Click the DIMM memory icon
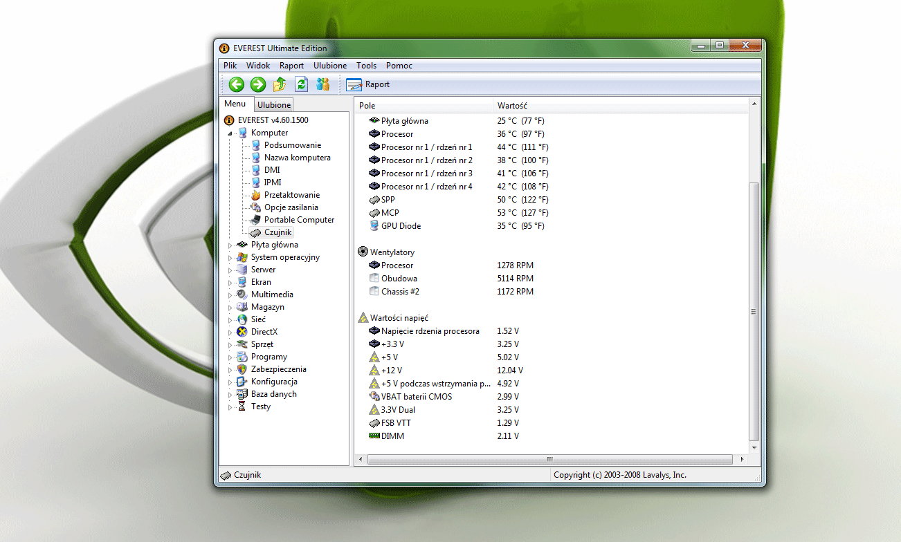Image resolution: width=901 pixels, height=542 pixels. point(374,436)
